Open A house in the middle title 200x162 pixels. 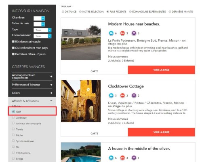pyautogui.click(x=139, y=149)
